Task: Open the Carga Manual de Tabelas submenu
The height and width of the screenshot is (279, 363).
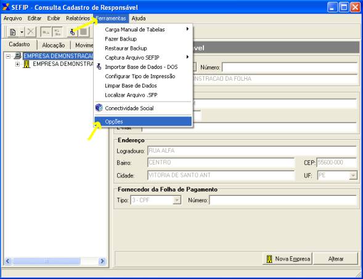Action: tap(143, 30)
